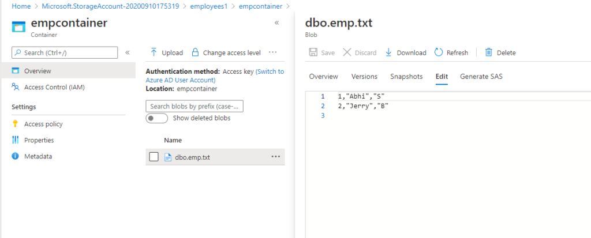
Task: Collapse the empcontainer panel with double chevron
Action: pyautogui.click(x=276, y=22)
